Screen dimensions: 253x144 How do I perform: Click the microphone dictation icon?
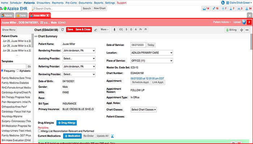pos(115,30)
